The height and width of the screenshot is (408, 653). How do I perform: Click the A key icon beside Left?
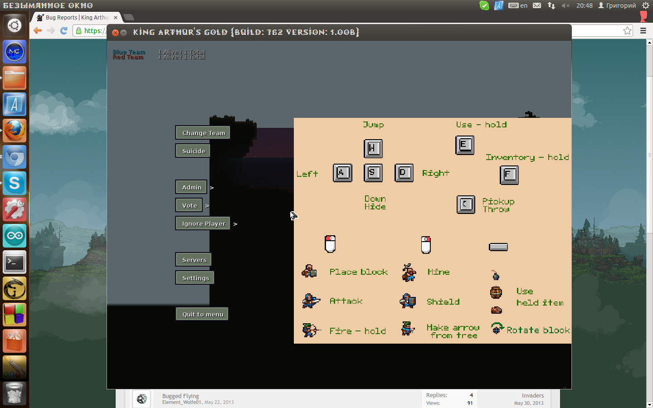[x=342, y=173]
